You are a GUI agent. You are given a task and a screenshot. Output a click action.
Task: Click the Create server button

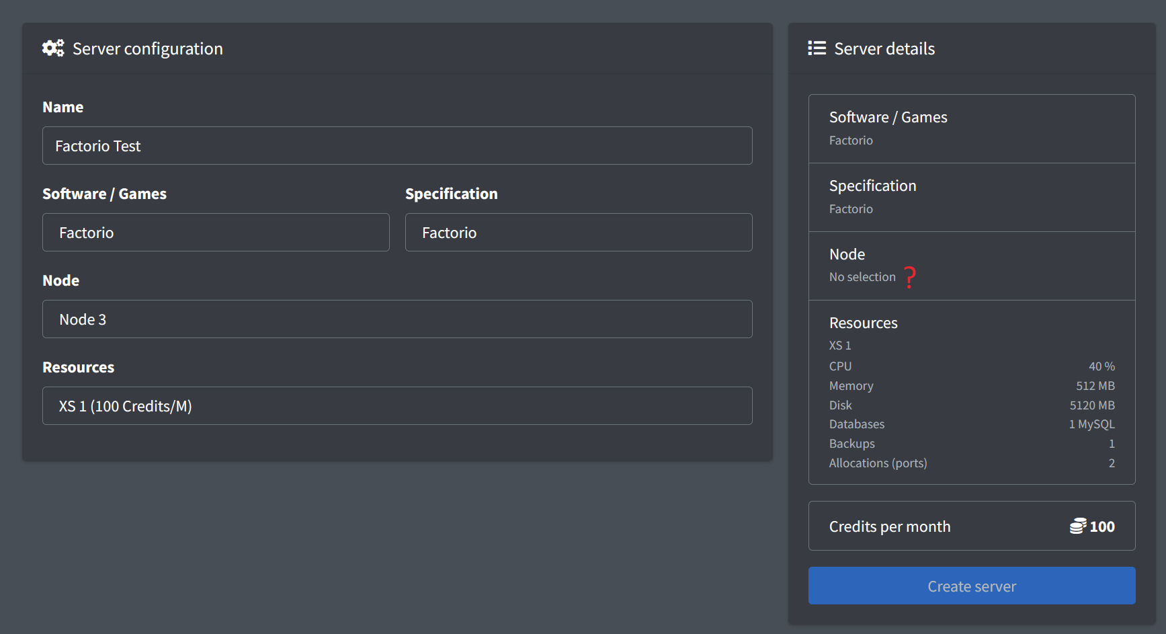971,586
